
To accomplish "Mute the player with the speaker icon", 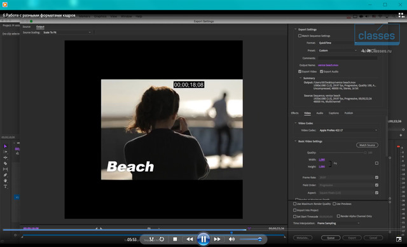I will click(231, 239).
